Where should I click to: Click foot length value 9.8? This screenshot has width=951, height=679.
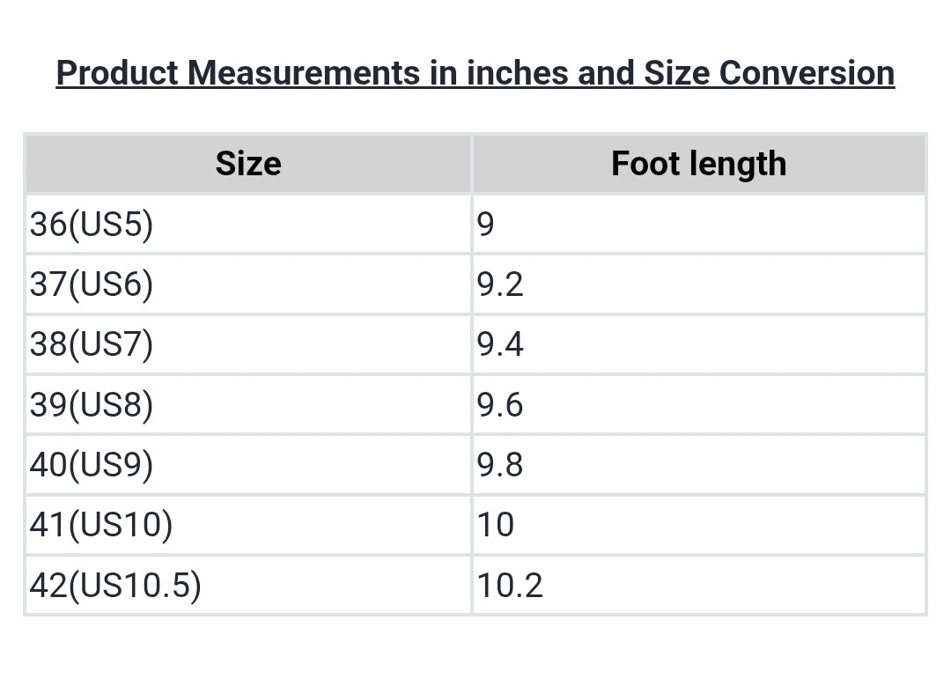(500, 464)
